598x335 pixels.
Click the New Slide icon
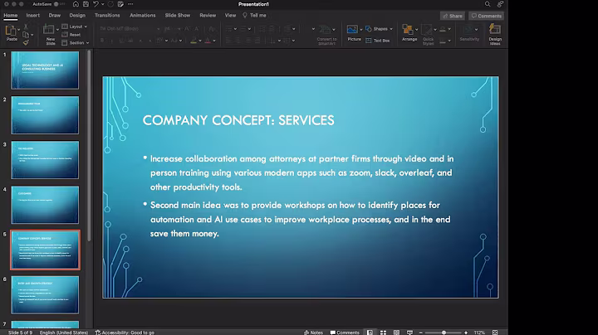48,29
